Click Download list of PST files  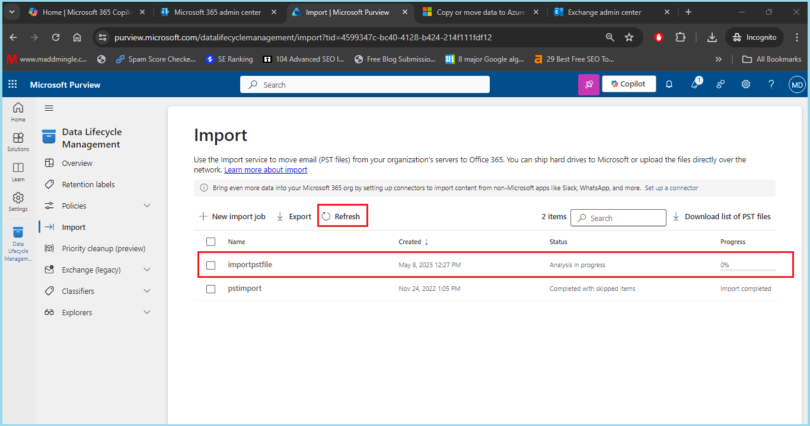[722, 216]
